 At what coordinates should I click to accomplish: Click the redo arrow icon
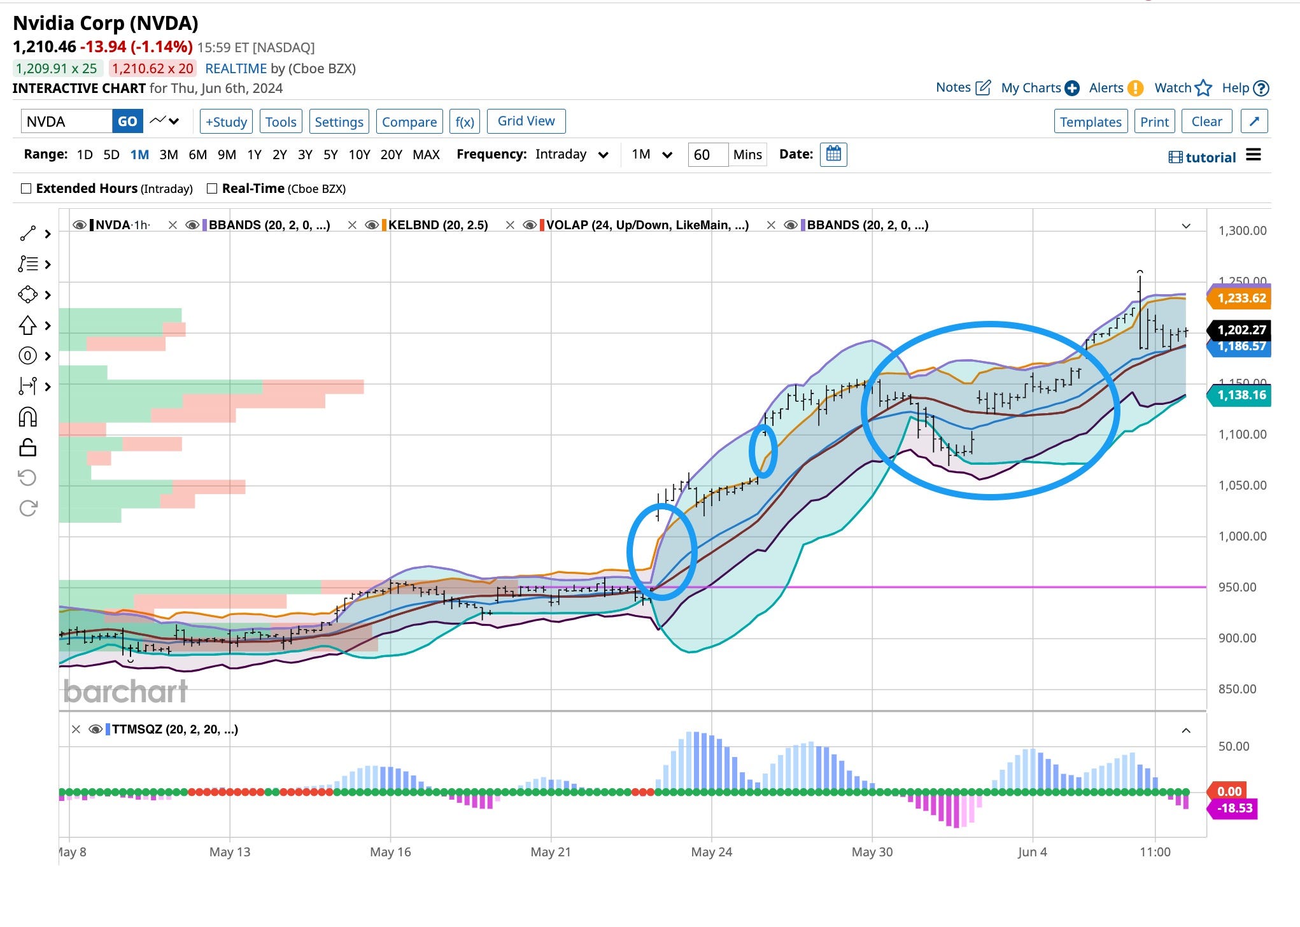(x=28, y=508)
